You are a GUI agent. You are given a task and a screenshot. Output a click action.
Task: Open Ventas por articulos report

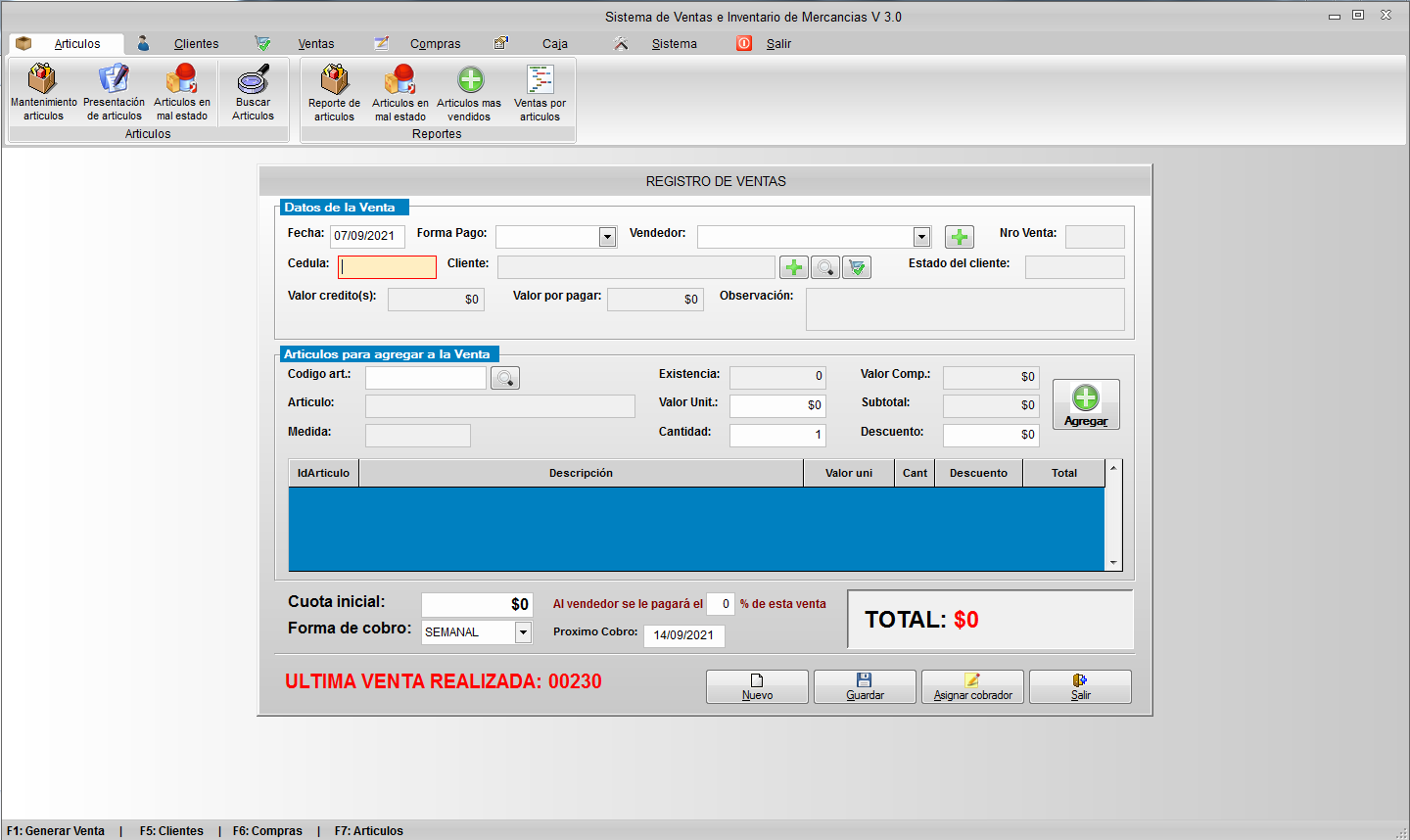click(540, 93)
